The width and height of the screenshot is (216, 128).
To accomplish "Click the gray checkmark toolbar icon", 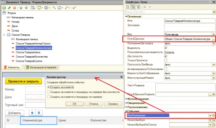I will pos(74,8).
